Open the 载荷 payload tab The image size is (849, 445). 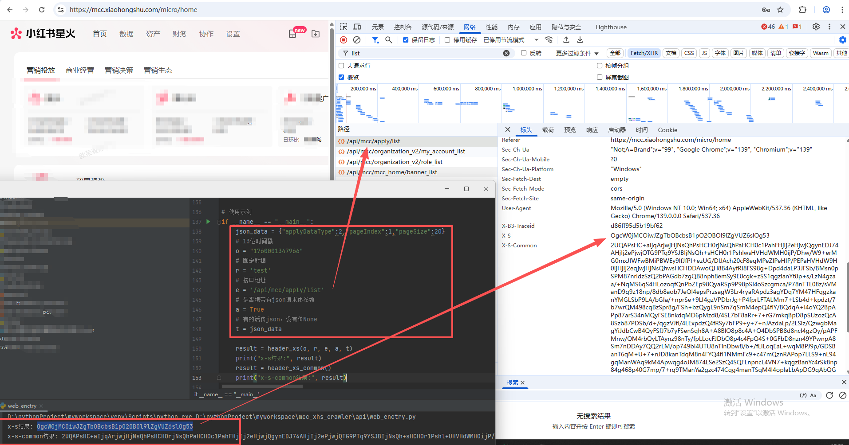point(548,130)
